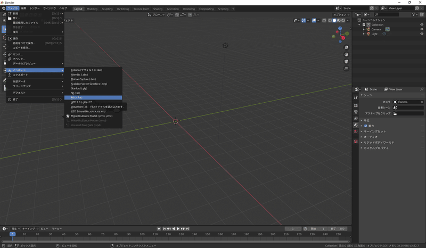Click the zoom view magnifier icon

pos(346,47)
